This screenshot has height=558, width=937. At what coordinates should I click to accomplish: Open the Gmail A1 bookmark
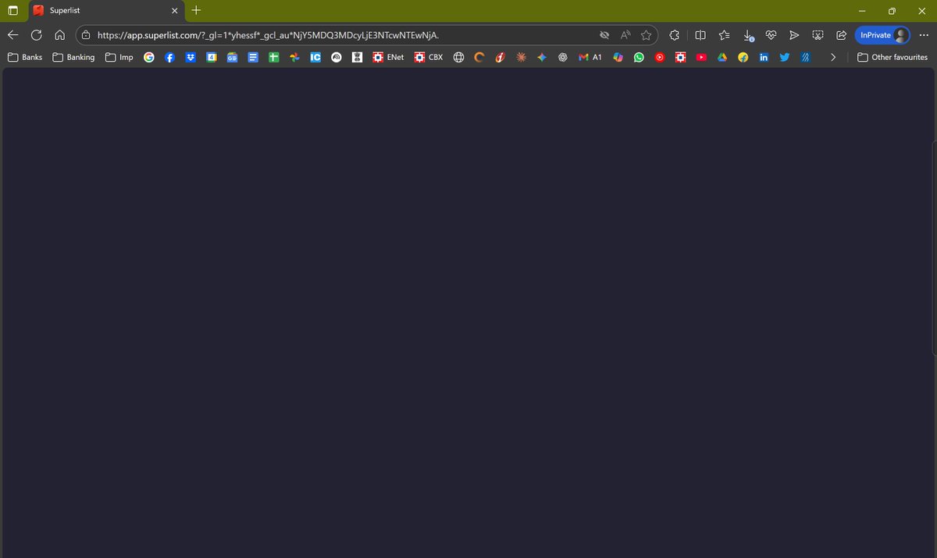click(x=590, y=57)
